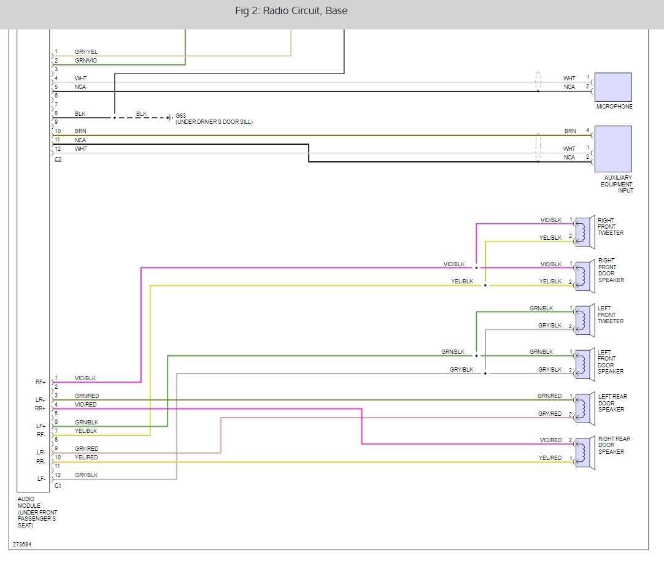
Task: Click the diagram number 273684
Action: click(23, 544)
